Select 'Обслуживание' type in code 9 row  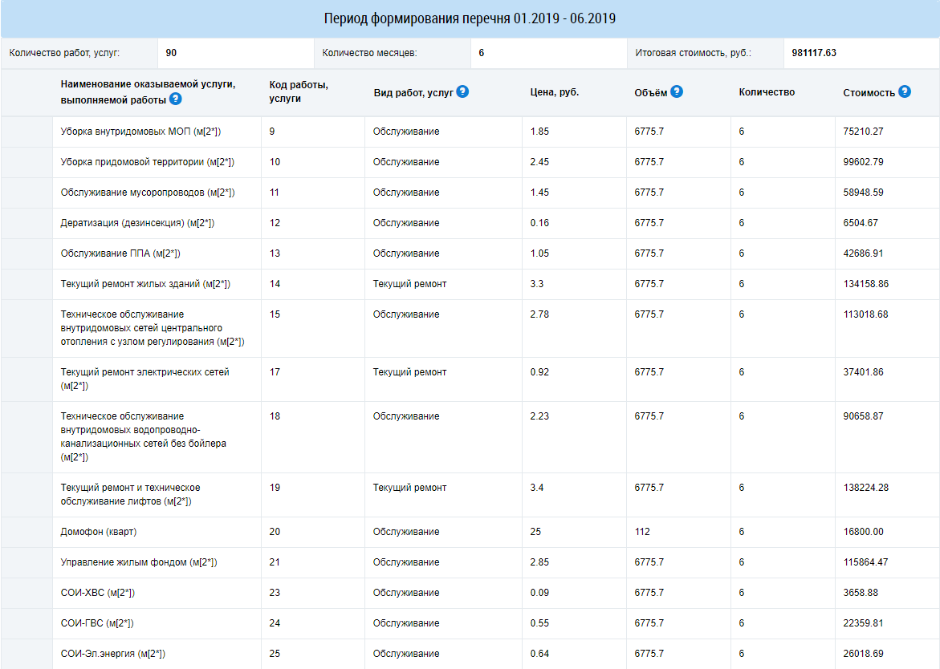pyautogui.click(x=406, y=132)
